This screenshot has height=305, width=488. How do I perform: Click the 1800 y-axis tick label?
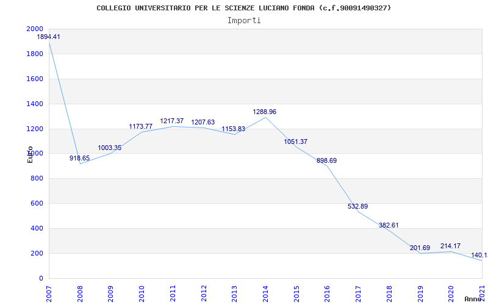35,54
